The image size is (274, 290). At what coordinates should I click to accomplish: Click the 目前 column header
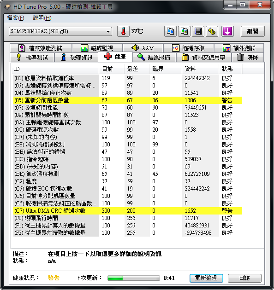[x=112, y=69]
